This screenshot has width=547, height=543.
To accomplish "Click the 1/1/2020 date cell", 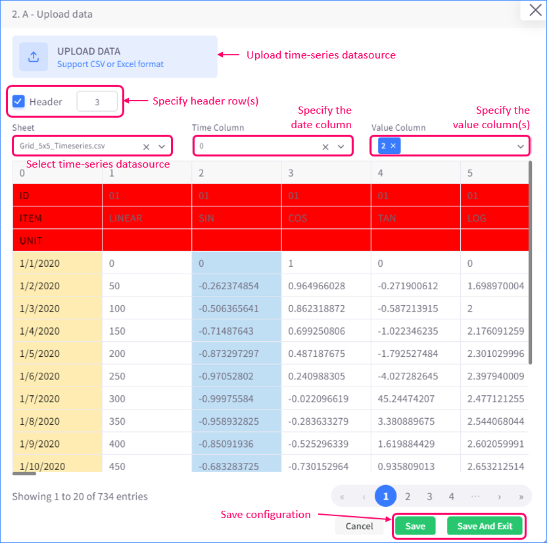I will point(58,263).
